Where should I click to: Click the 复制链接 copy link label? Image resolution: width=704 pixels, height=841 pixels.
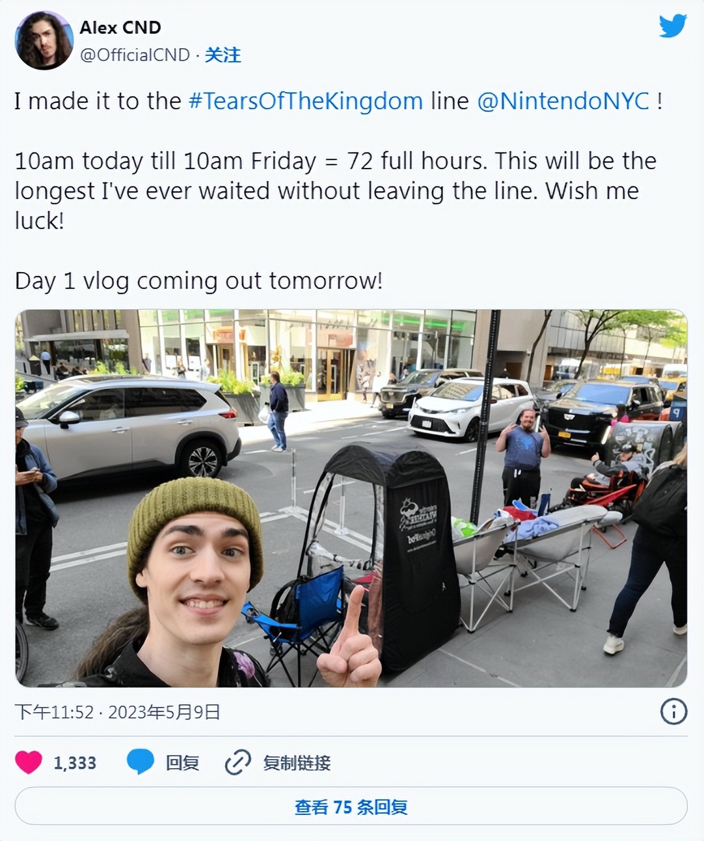pyautogui.click(x=297, y=762)
